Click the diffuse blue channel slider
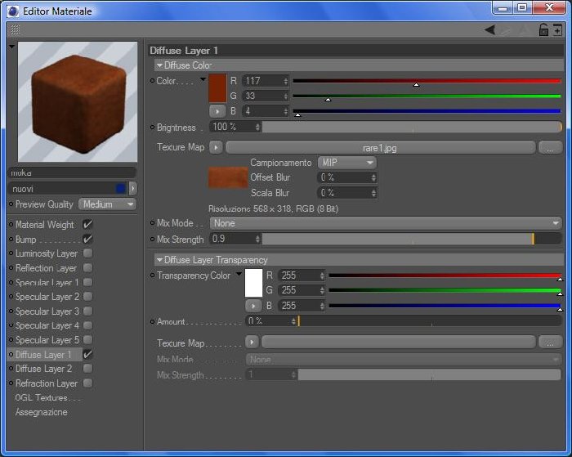This screenshot has height=457, width=572. pos(427,111)
